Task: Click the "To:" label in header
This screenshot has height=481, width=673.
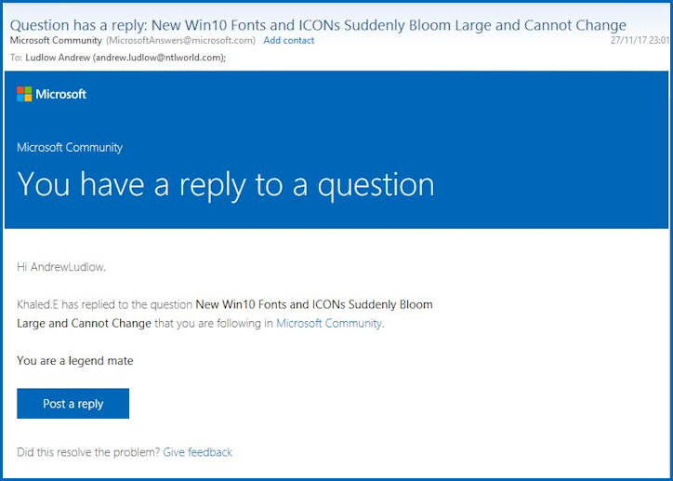Action: coord(16,58)
